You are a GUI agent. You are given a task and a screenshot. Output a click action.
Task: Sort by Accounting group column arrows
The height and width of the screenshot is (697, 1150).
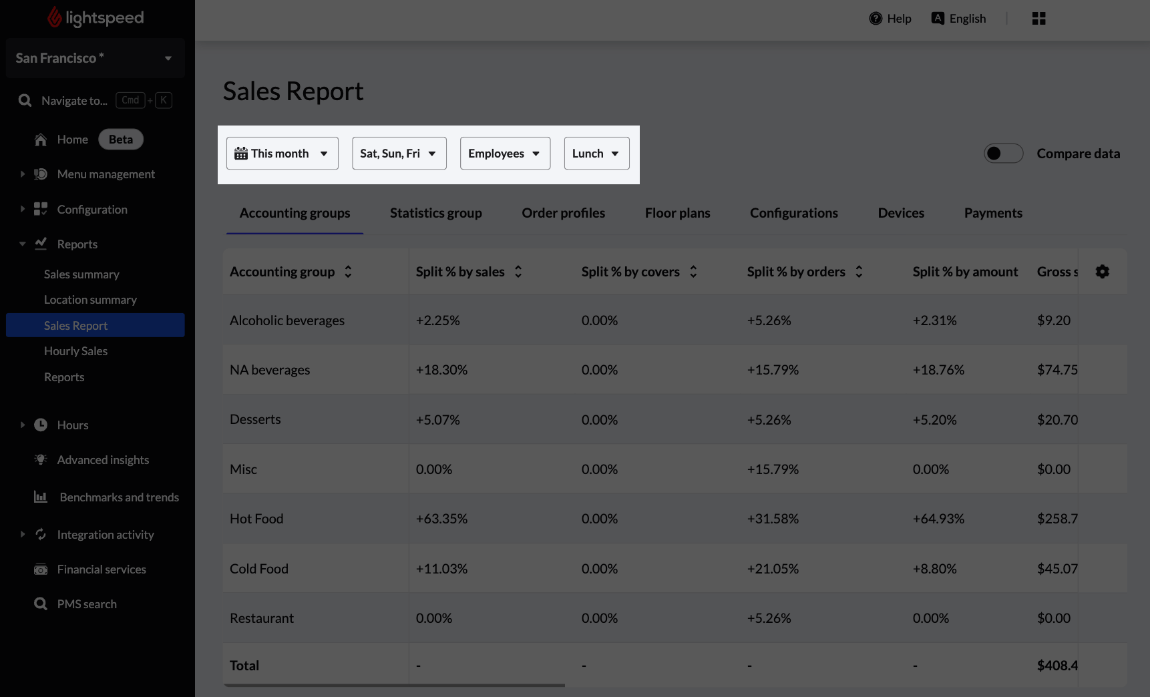(x=348, y=272)
